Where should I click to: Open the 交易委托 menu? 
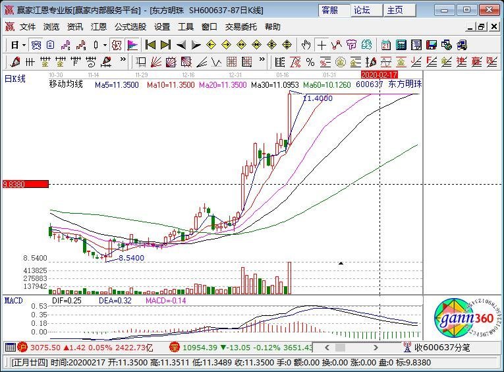[240, 26]
